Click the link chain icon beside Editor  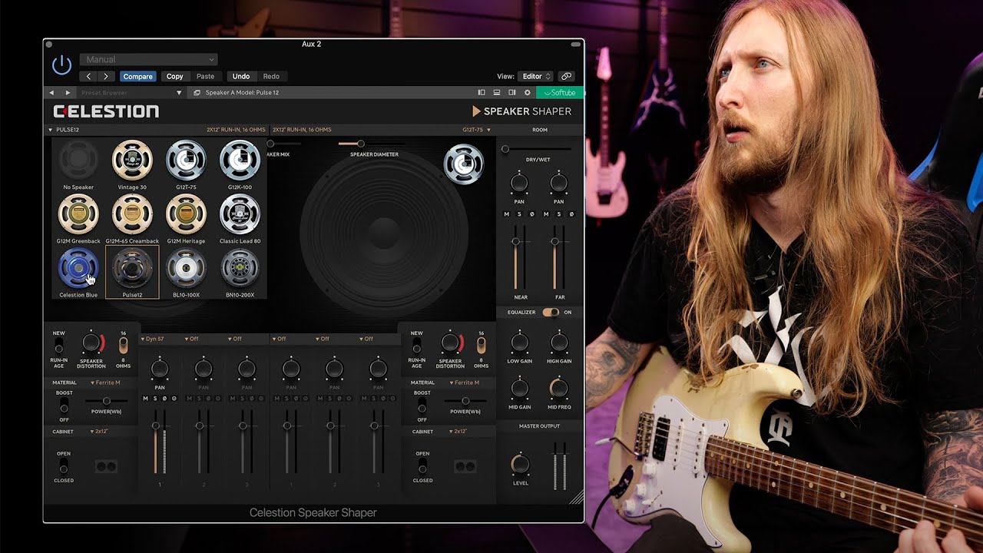[566, 76]
